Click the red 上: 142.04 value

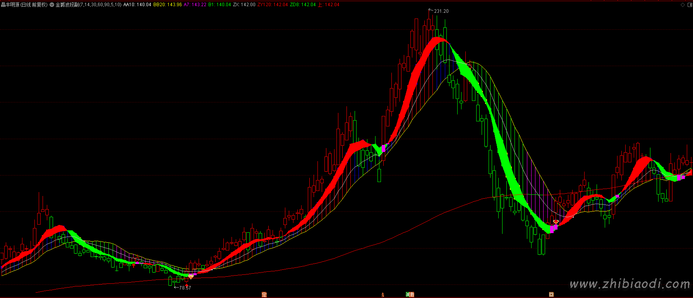(329, 5)
